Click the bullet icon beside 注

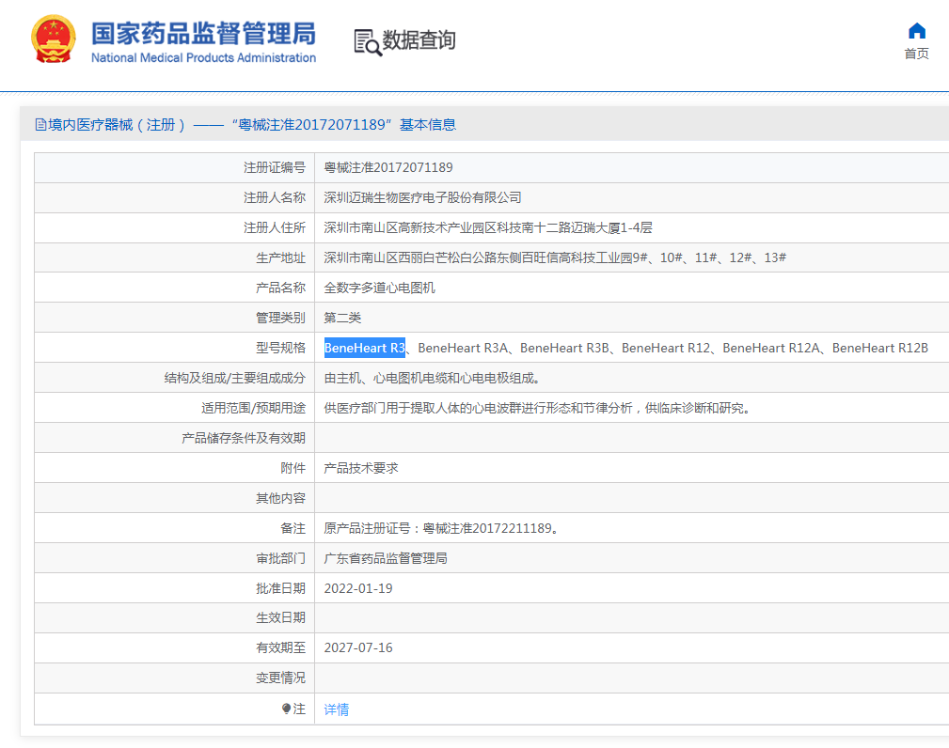tap(286, 709)
